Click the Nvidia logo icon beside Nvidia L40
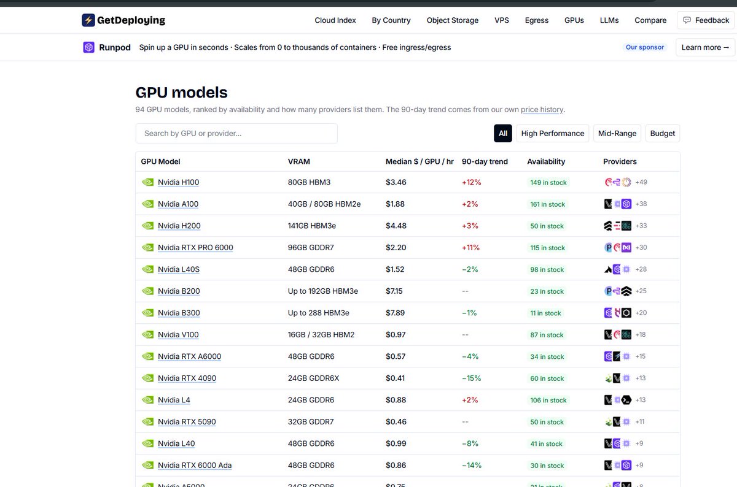The height and width of the screenshot is (487, 737). [148, 443]
